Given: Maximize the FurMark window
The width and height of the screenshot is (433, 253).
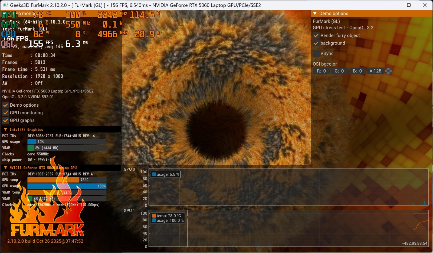Looking at the screenshot, I should click(x=409, y=5).
